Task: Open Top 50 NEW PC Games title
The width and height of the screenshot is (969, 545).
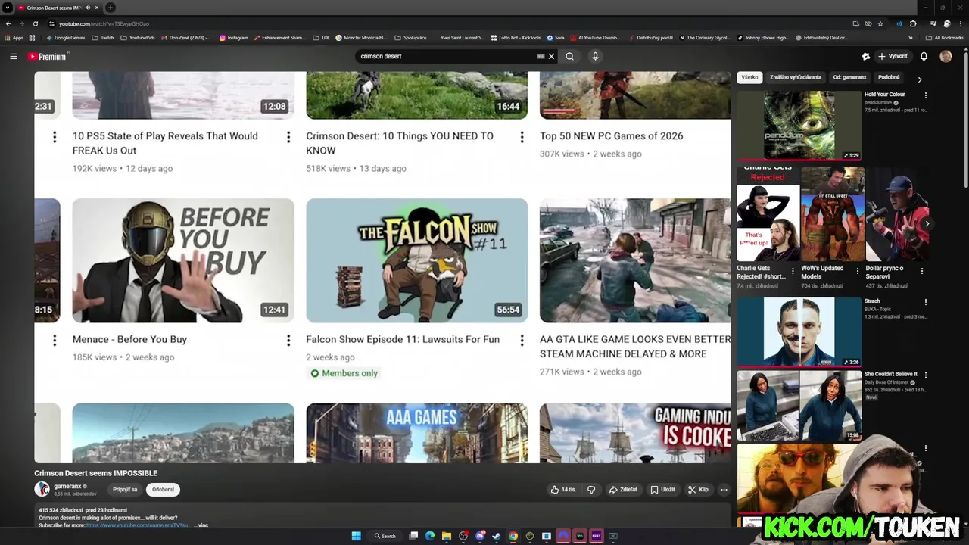Action: point(611,136)
